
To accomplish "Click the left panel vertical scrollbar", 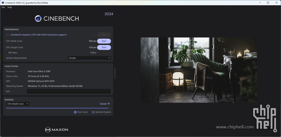I will tap(115, 73).
